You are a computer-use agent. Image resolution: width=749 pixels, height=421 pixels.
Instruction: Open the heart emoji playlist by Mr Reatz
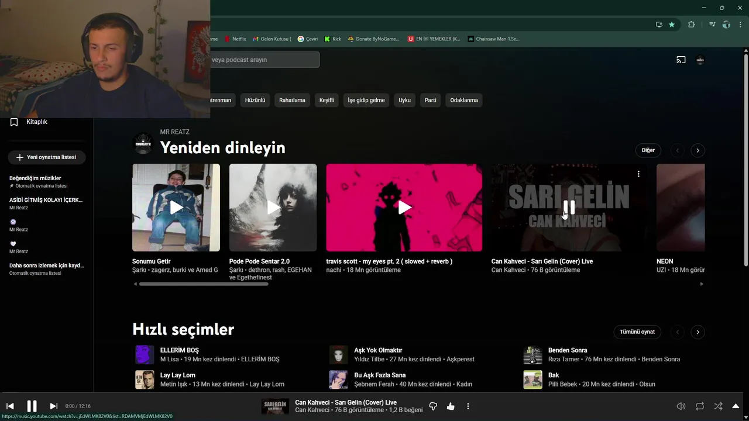13,244
